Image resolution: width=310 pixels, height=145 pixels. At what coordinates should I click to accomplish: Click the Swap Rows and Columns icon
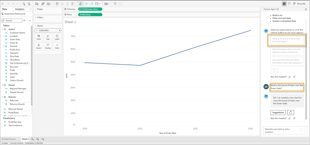coord(57,4)
